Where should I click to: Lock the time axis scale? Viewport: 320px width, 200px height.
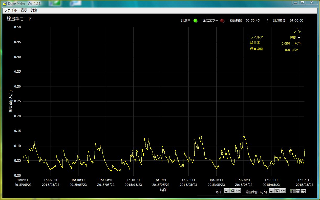click(x=226, y=191)
